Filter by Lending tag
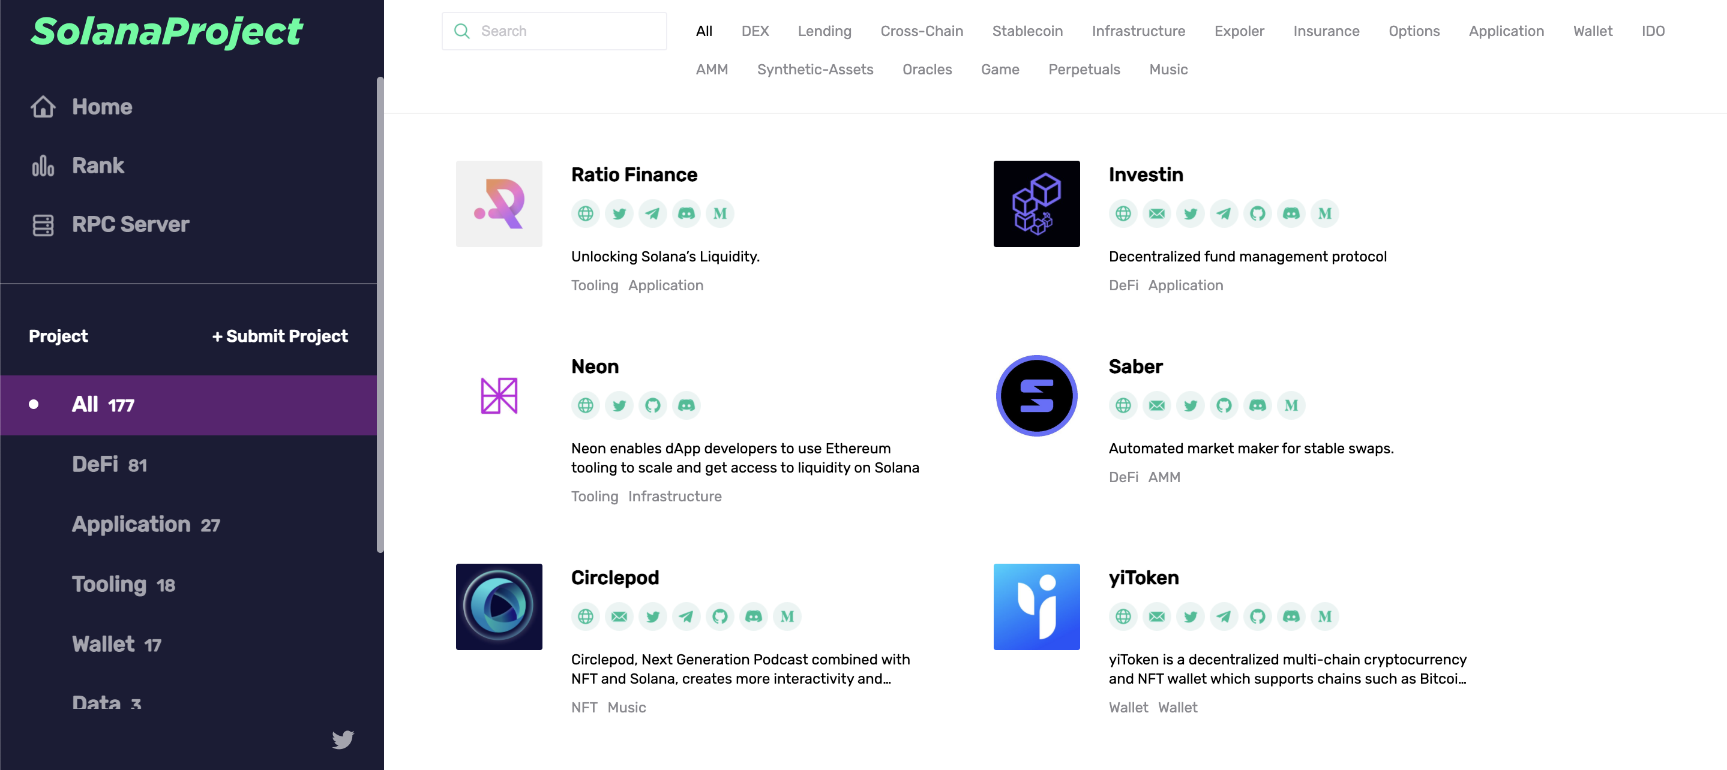Image resolution: width=1727 pixels, height=770 pixels. 824,31
